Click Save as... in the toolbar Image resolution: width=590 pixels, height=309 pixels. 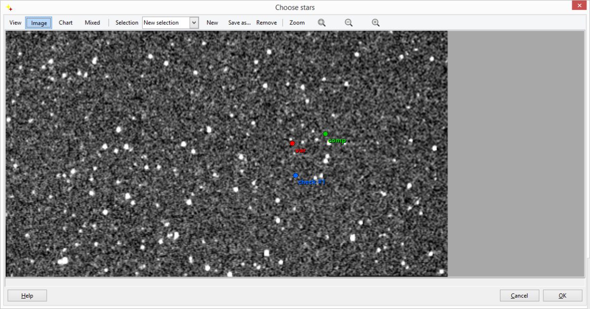239,23
